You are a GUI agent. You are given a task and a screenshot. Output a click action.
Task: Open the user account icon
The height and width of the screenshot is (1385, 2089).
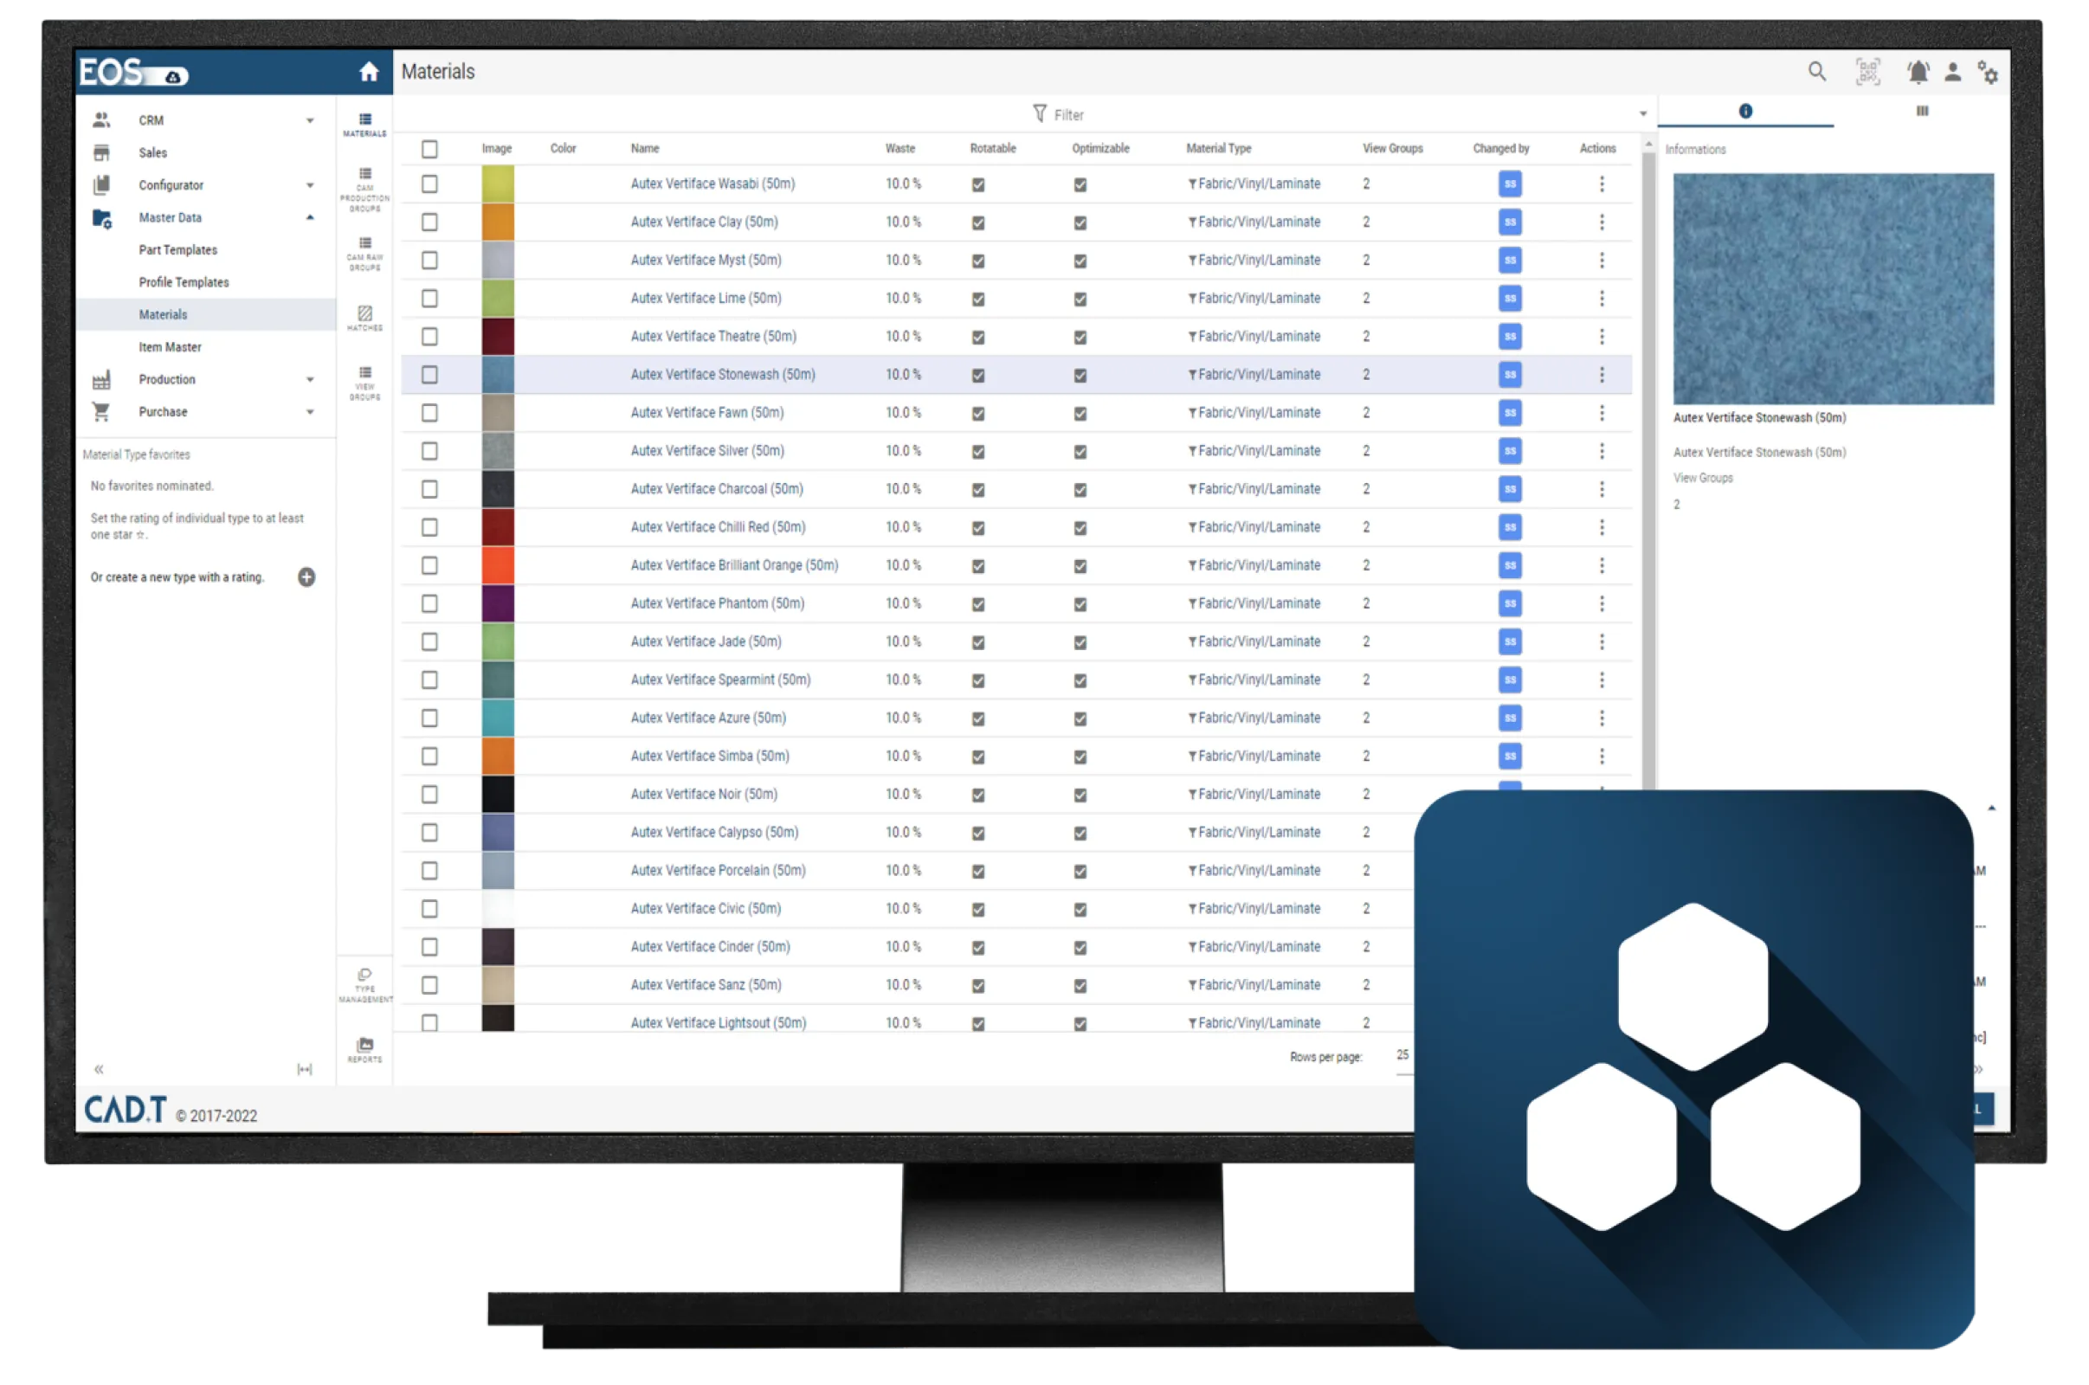pos(1953,72)
